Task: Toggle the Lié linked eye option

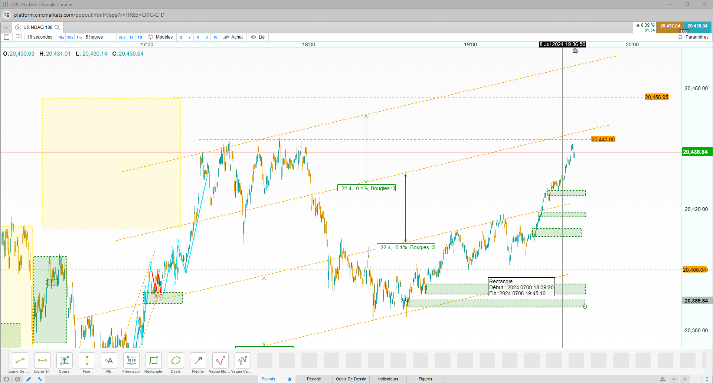Action: pos(258,37)
